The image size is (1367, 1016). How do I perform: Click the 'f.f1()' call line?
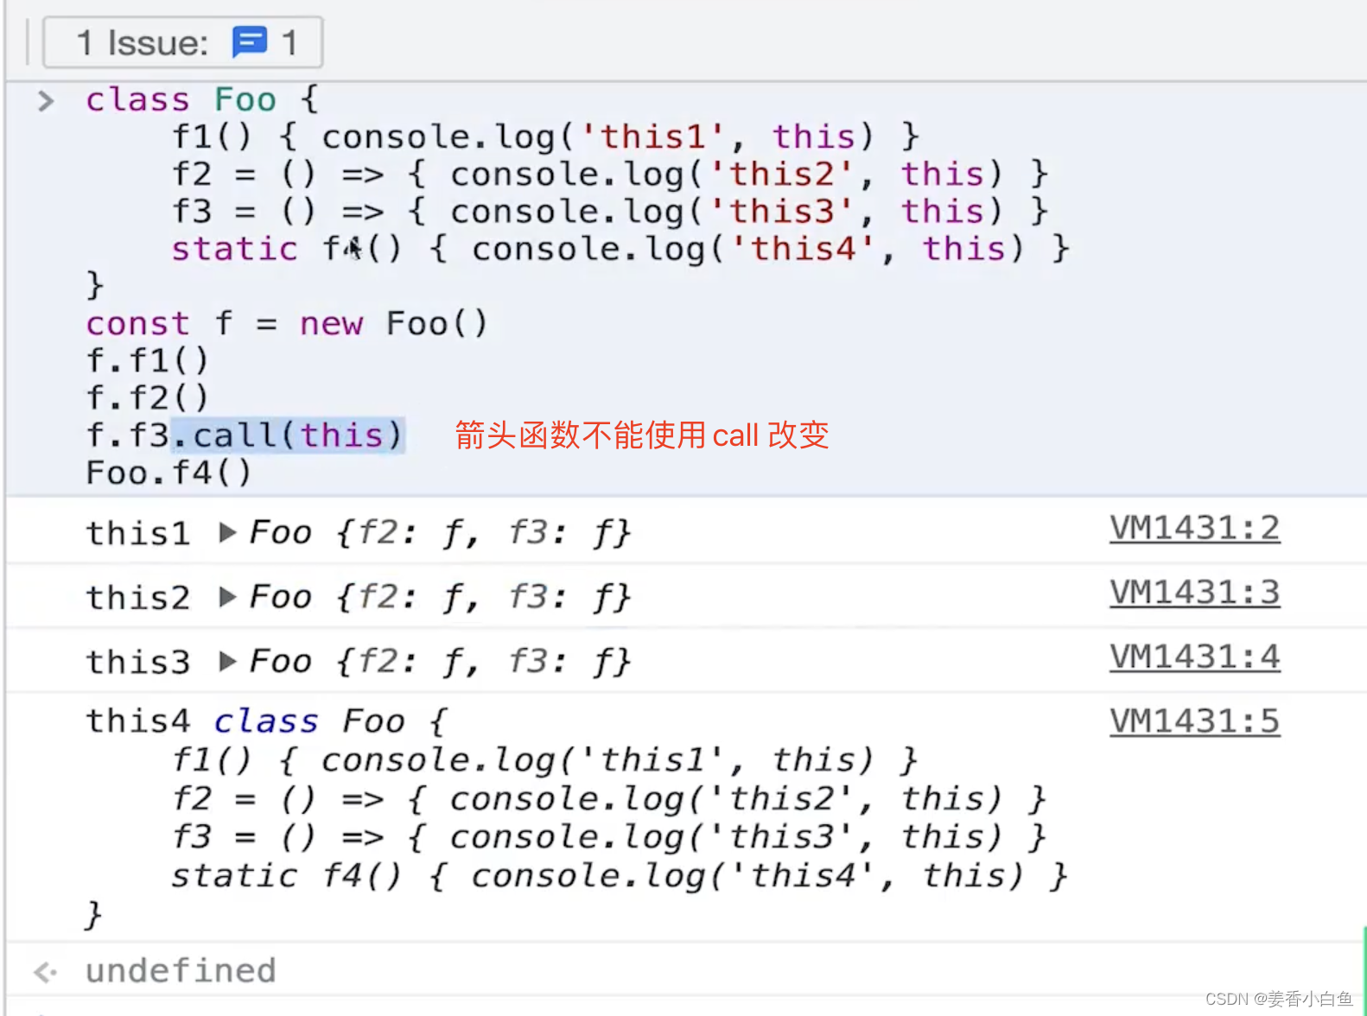click(x=147, y=360)
